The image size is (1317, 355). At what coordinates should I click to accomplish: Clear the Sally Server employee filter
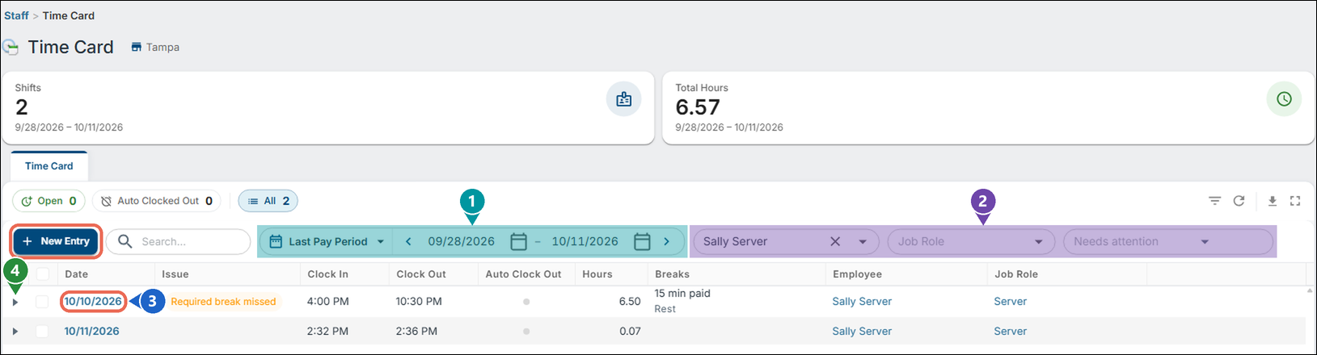click(835, 241)
